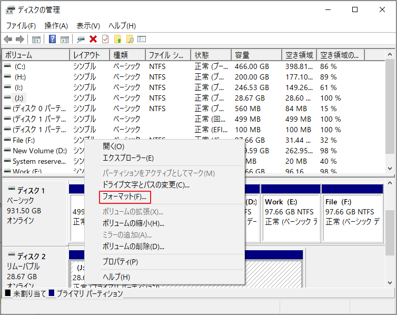Open the ファイル(F) menu
The height and width of the screenshot is (315, 397).
click(x=21, y=26)
